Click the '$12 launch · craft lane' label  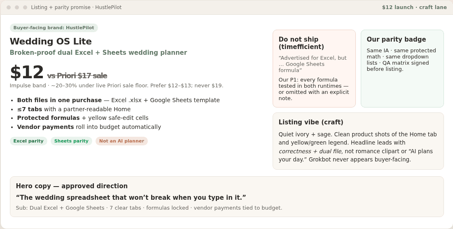(x=414, y=7)
